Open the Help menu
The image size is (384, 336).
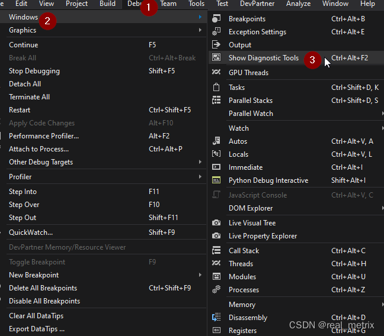(x=367, y=4)
